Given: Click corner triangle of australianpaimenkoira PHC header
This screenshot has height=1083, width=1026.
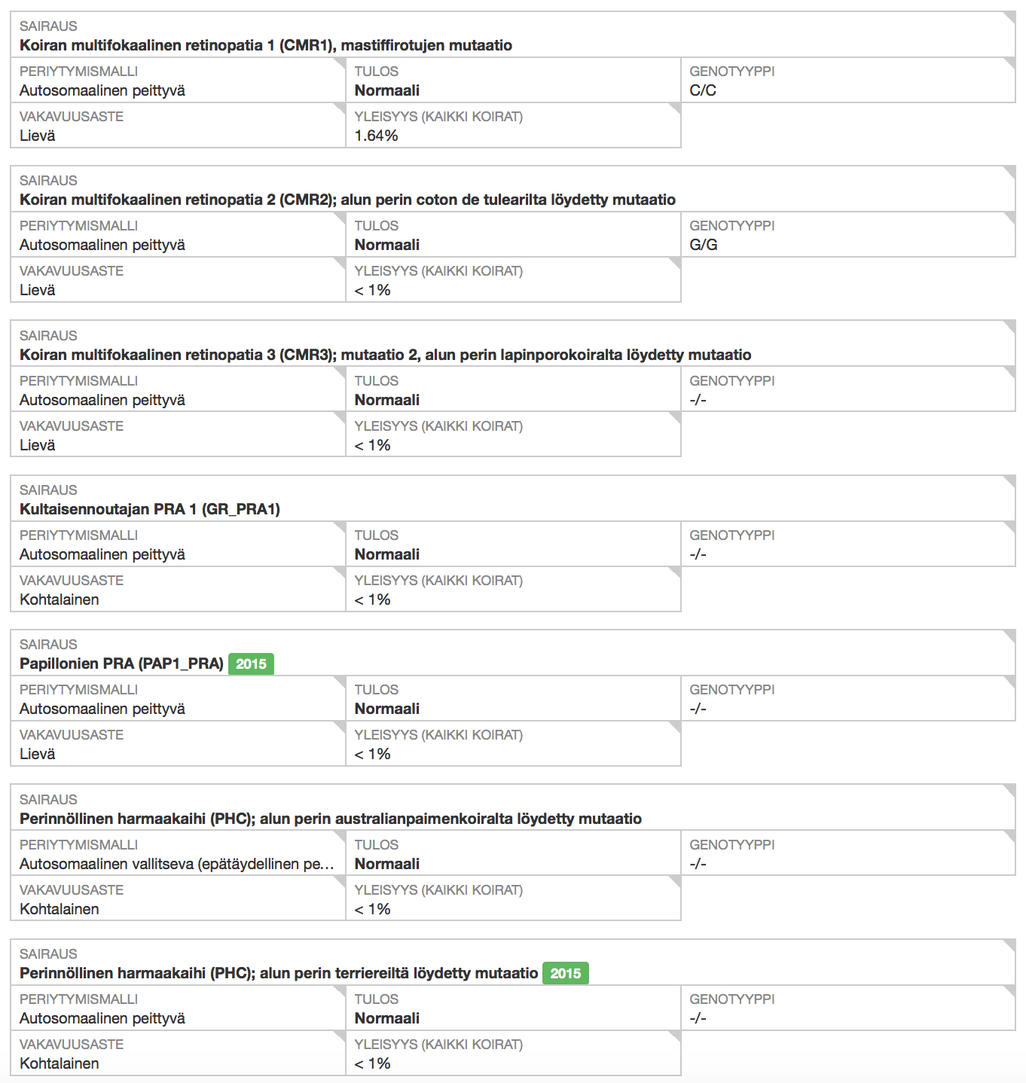Looking at the screenshot, I should click(x=1009, y=791).
